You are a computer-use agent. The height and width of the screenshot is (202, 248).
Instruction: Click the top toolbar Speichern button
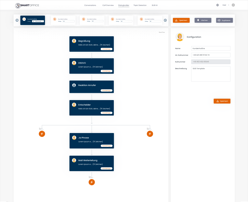(181, 20)
